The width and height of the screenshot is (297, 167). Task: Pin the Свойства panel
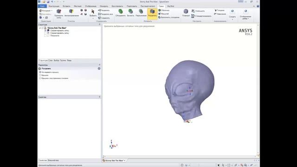(100, 97)
